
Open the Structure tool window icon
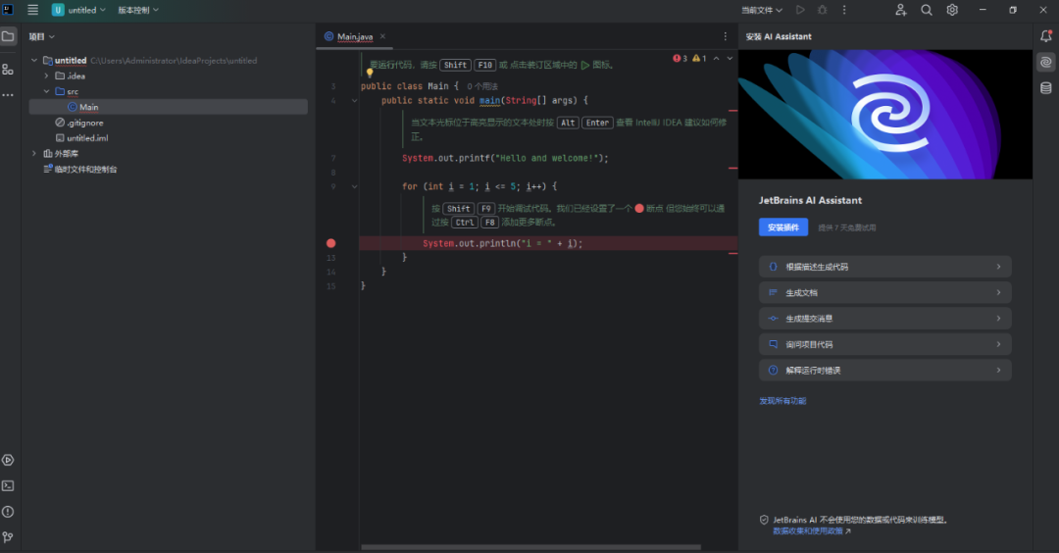point(8,69)
